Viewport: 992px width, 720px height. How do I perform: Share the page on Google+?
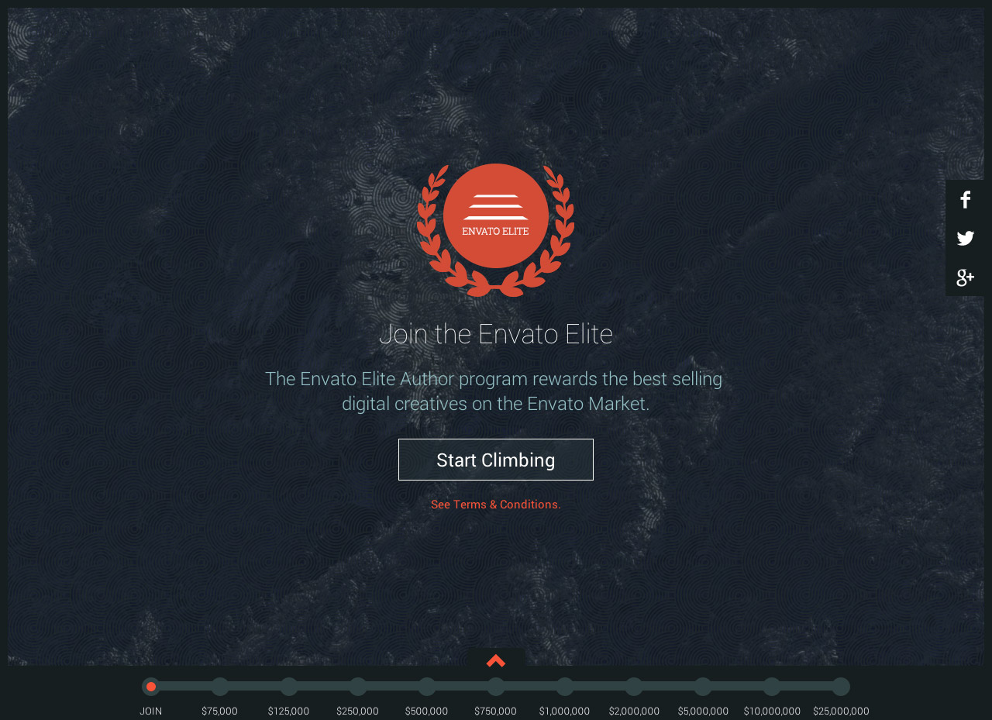pos(965,277)
